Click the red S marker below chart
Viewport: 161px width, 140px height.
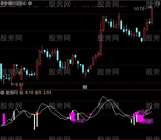click(21, 88)
